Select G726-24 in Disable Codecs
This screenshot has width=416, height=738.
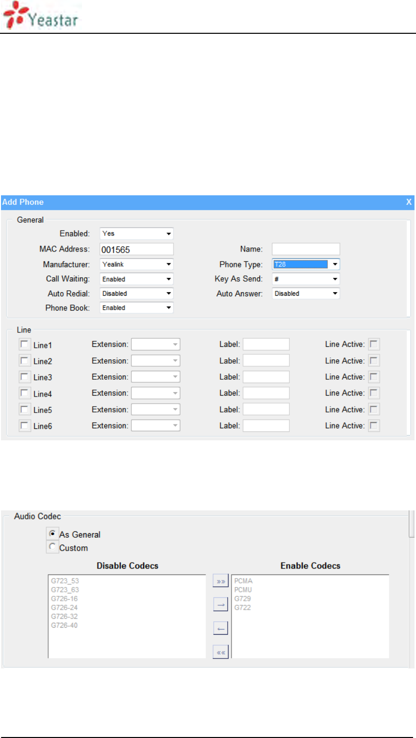64,607
